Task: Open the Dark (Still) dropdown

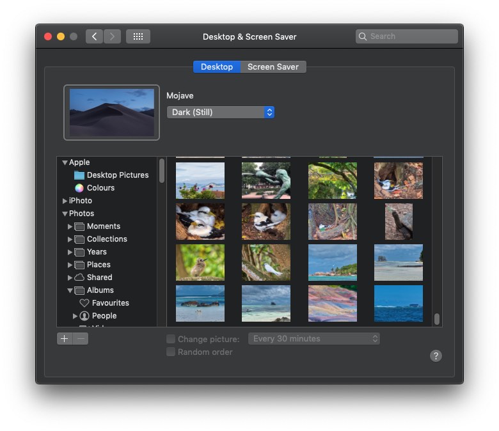Action: (221, 113)
